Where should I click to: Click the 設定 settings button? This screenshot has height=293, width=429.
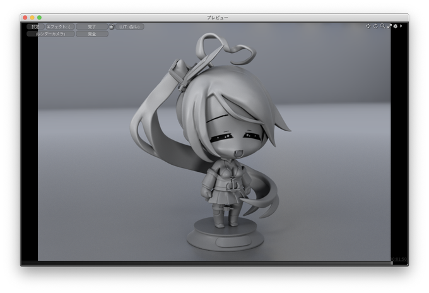[35, 27]
